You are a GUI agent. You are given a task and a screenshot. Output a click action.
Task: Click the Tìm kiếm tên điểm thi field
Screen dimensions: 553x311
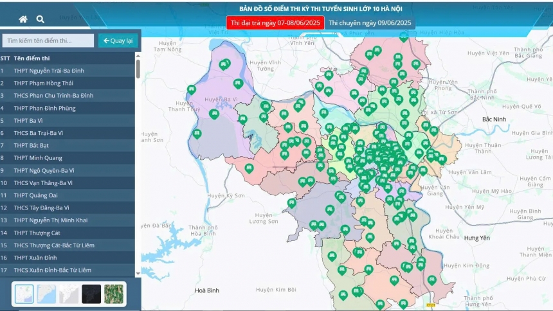(48, 40)
